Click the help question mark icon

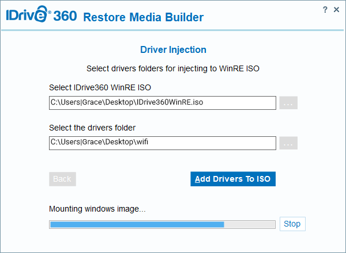(x=326, y=10)
